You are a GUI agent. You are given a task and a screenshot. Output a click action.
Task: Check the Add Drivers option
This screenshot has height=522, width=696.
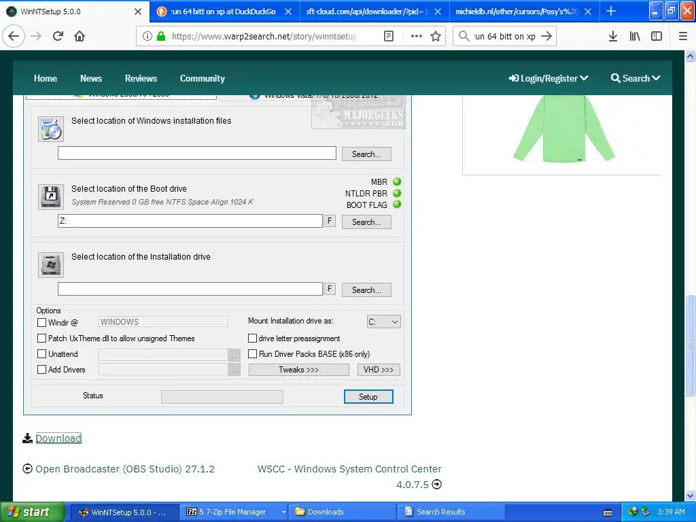[x=41, y=369]
